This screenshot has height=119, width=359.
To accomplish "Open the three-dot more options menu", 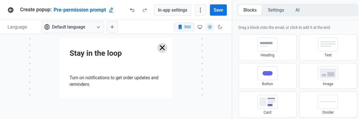I will (x=200, y=10).
